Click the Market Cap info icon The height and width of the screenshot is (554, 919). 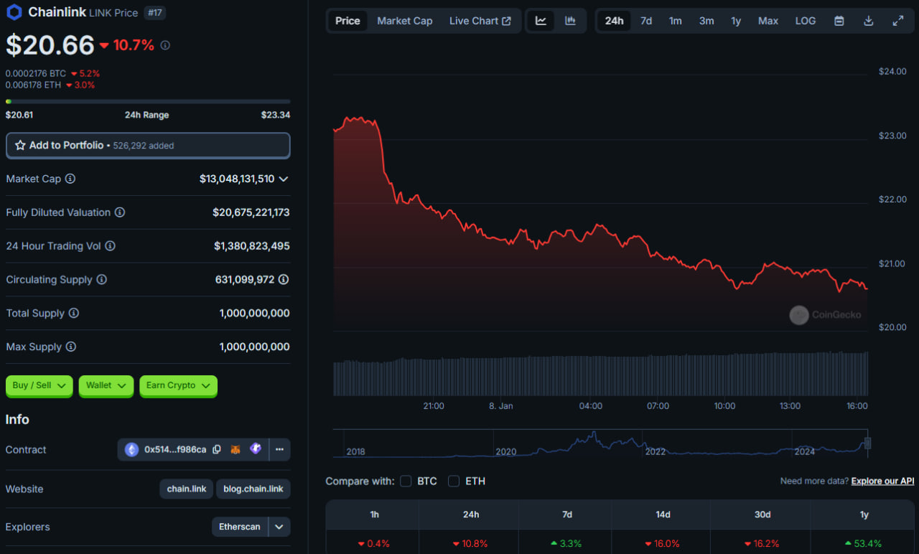(70, 179)
